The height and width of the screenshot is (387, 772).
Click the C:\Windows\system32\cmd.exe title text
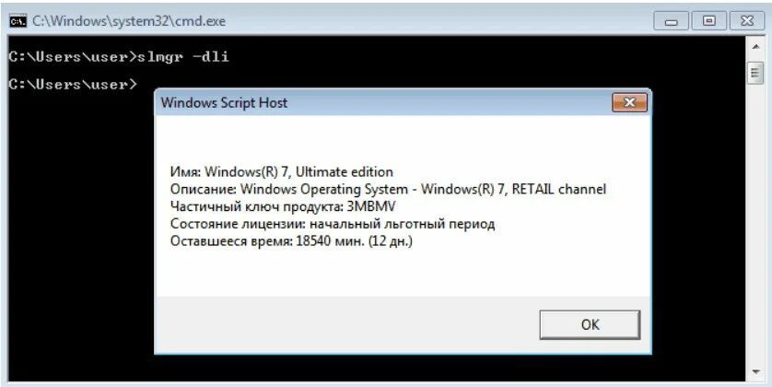[x=129, y=20]
